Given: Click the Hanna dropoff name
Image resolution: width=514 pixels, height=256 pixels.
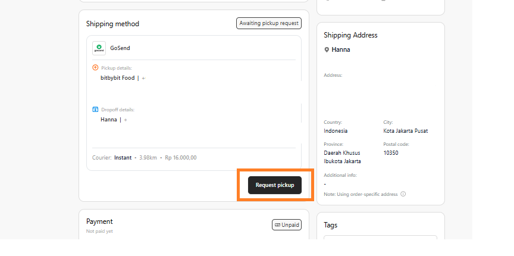Looking at the screenshot, I should (x=109, y=120).
